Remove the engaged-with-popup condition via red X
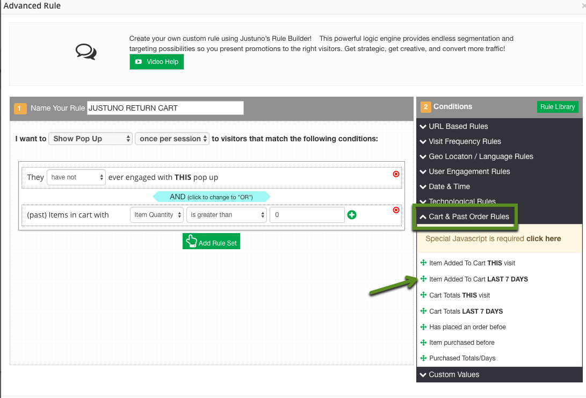The width and height of the screenshot is (586, 398). tap(396, 174)
